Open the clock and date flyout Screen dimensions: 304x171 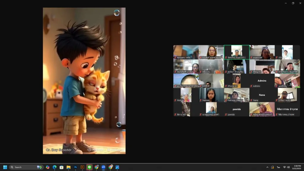point(297,167)
